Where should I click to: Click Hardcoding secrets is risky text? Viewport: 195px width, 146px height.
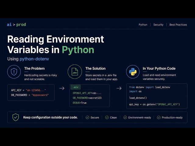tap(41, 75)
